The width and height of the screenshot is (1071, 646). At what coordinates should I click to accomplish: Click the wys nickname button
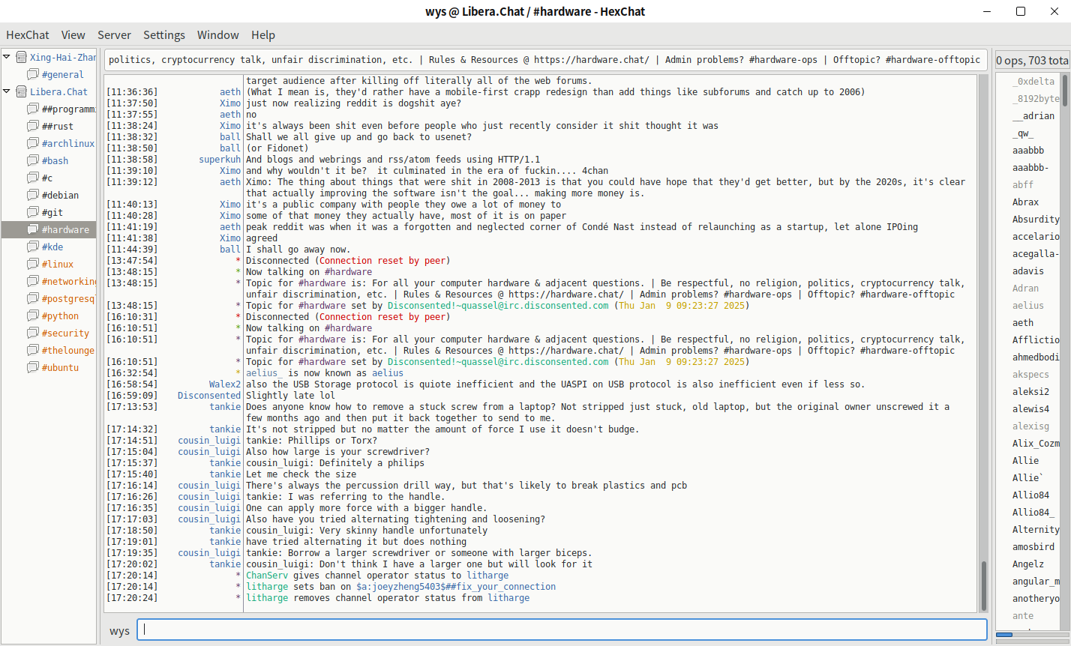(119, 631)
